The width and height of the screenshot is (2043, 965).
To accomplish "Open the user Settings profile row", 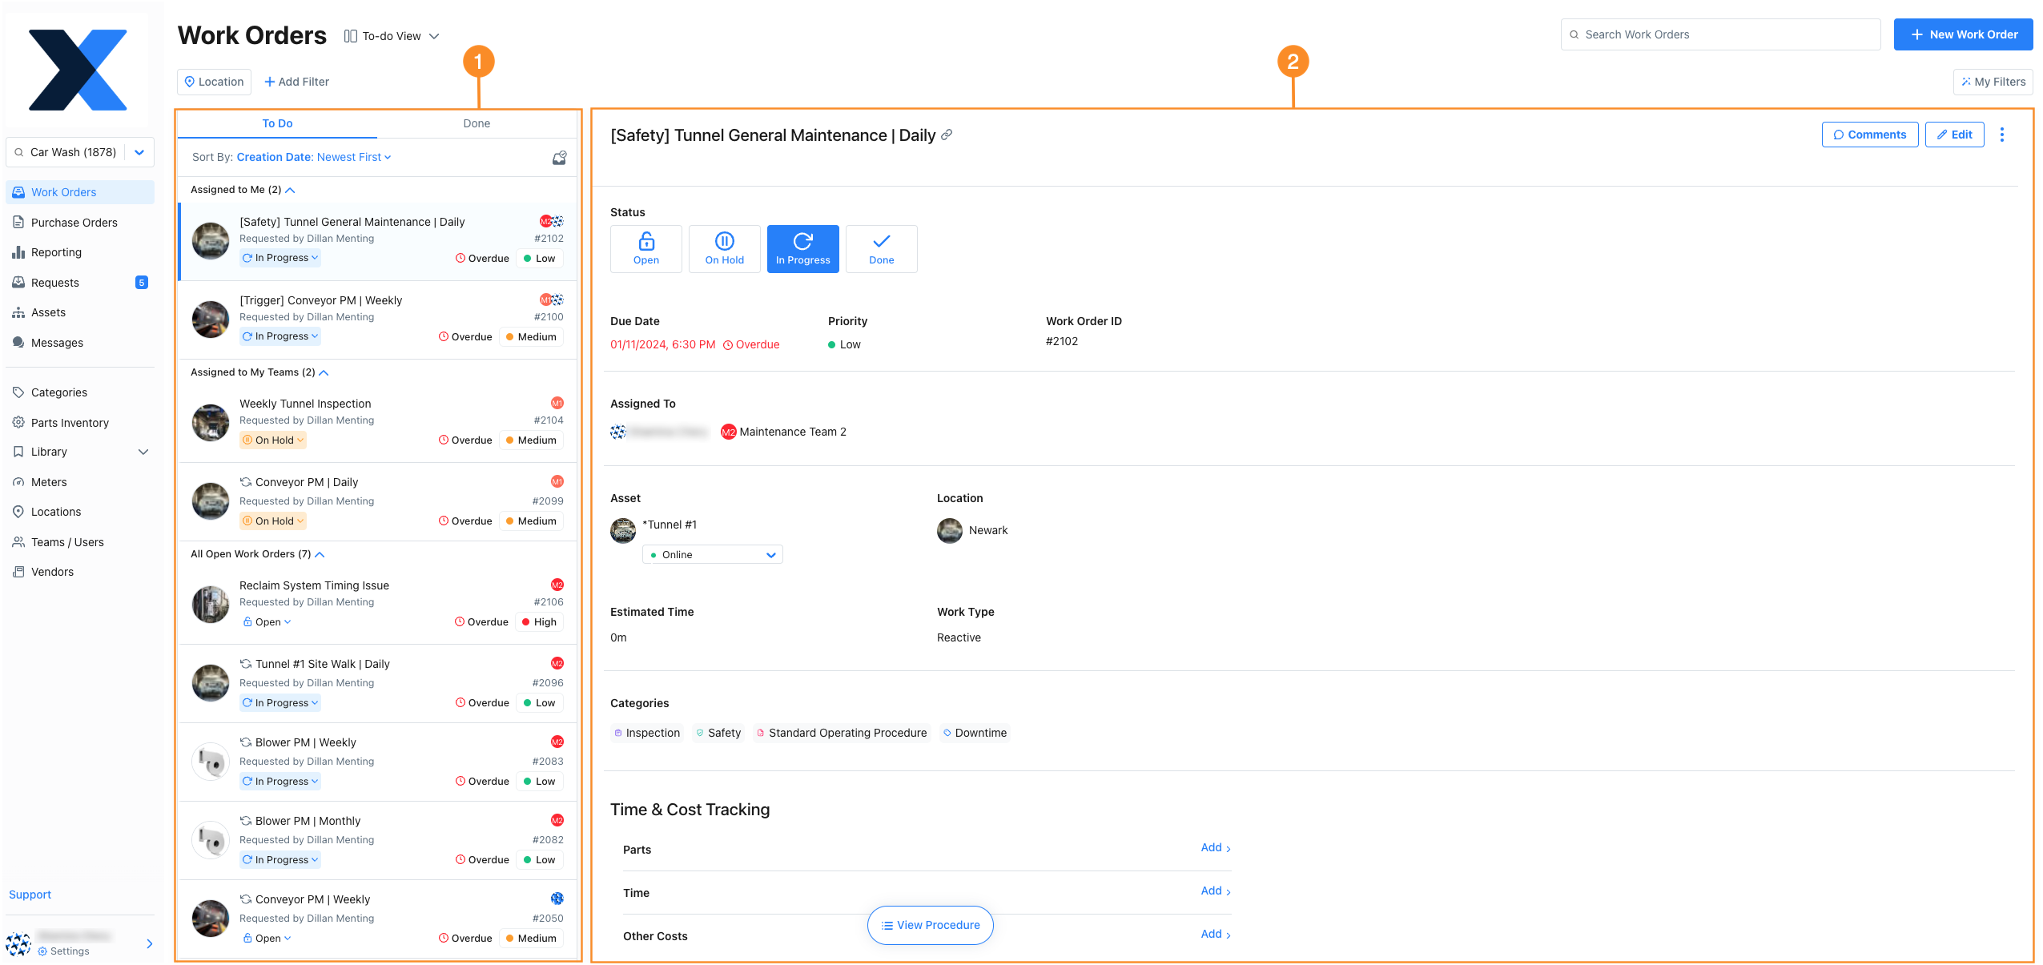I will click(79, 943).
